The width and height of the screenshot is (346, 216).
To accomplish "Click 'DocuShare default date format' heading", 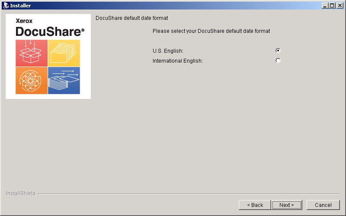I will tap(132, 18).
